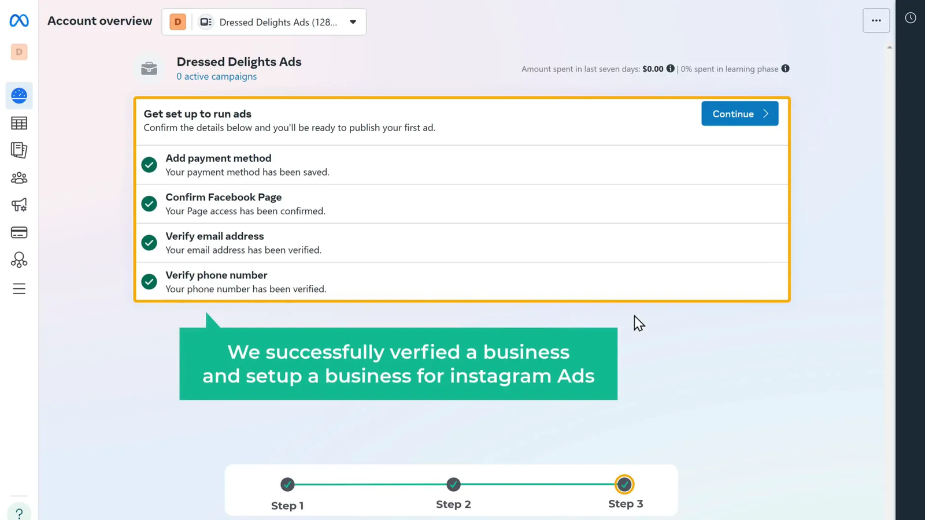The height and width of the screenshot is (520, 925).
Task: Open the three-dots more options button
Action: pyautogui.click(x=876, y=21)
